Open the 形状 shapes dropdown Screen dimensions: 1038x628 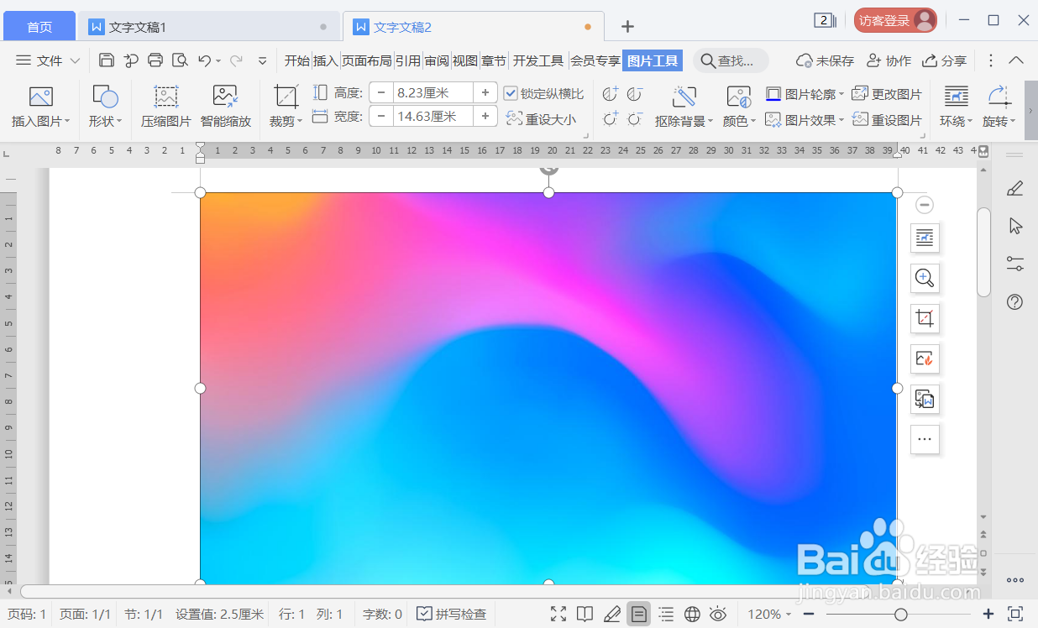click(104, 105)
